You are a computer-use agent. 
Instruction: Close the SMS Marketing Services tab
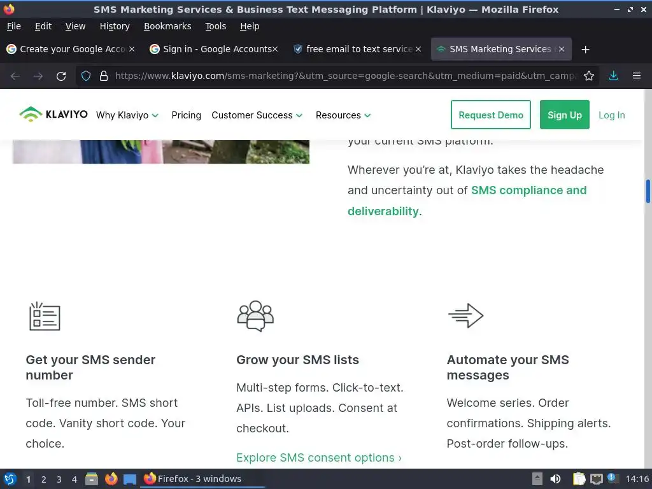[562, 49]
